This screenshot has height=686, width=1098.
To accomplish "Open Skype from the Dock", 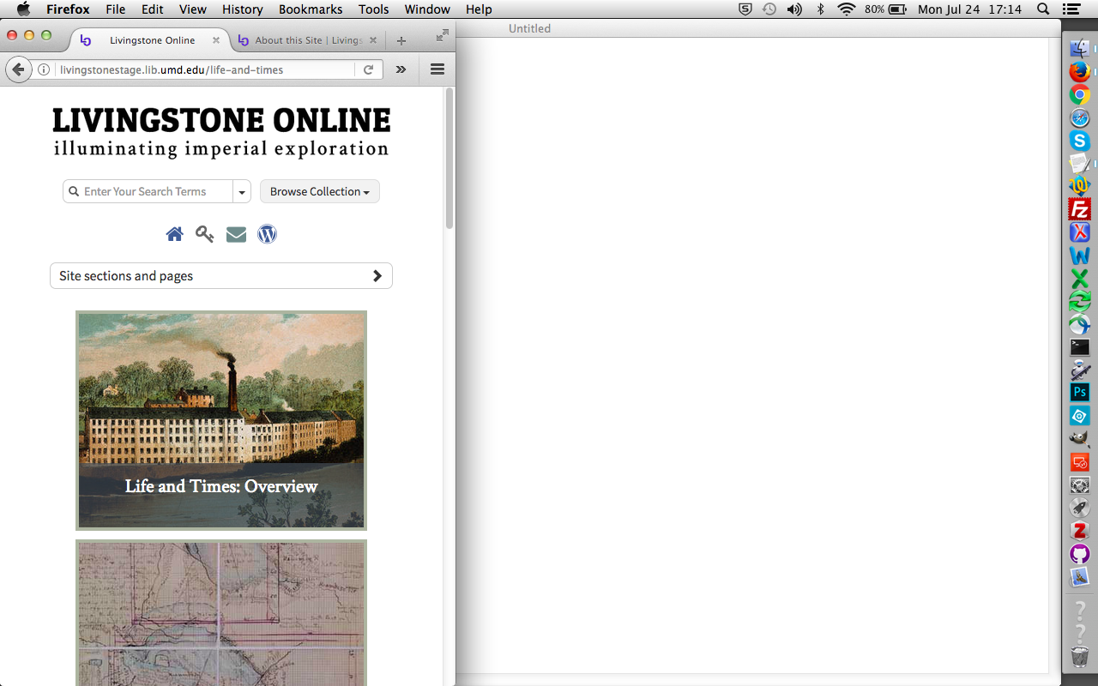I will pos(1080,141).
